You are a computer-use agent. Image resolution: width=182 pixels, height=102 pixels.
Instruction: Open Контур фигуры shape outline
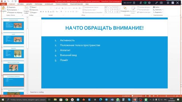[143, 10]
